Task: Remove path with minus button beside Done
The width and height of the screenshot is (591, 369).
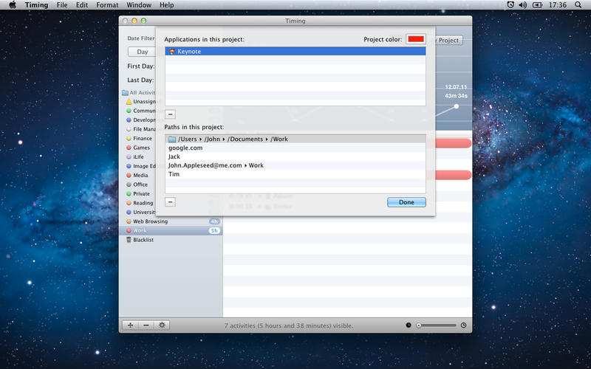Action: tap(170, 202)
